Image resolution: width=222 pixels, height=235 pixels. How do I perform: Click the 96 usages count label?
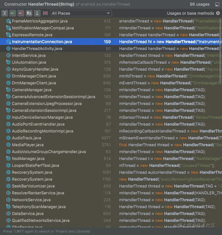[x=199, y=4]
